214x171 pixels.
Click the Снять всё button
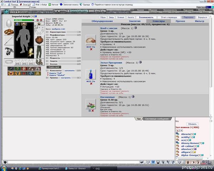click(54, 67)
